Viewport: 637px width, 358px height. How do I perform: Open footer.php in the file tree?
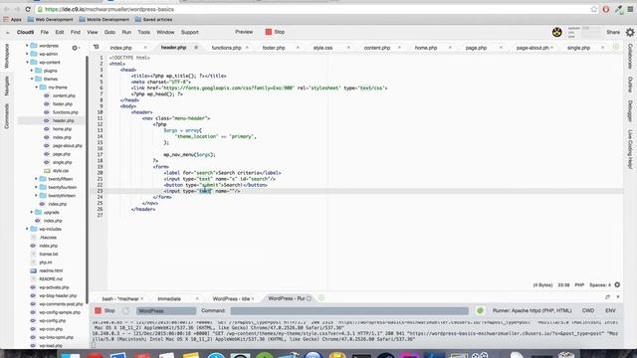(x=62, y=103)
